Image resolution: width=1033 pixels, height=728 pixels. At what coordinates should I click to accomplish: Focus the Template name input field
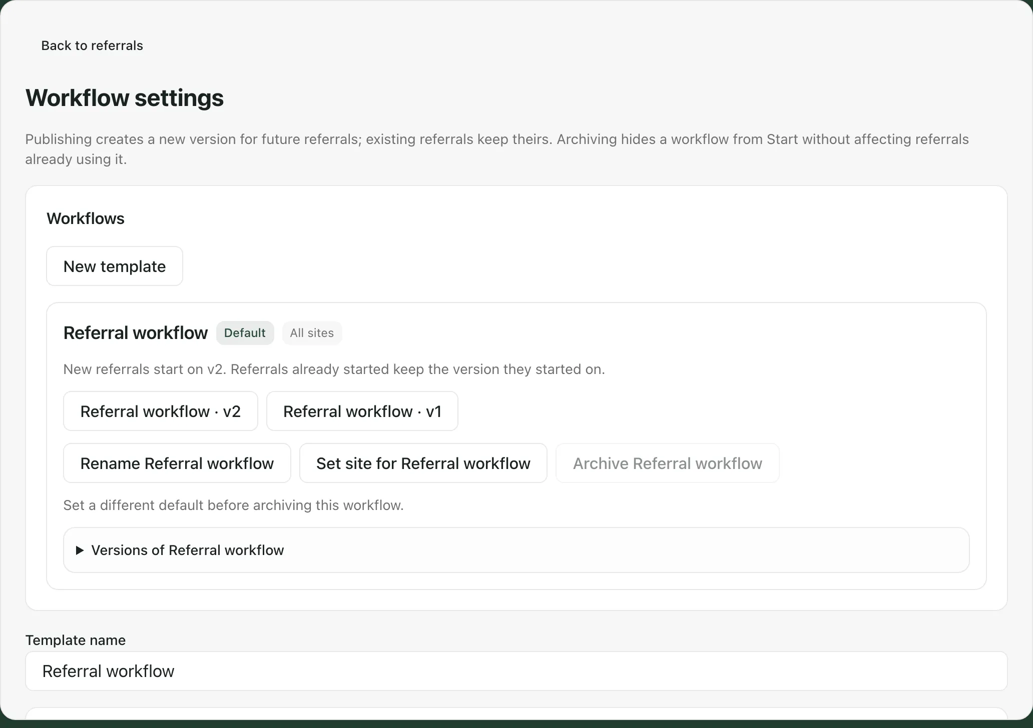pos(516,671)
